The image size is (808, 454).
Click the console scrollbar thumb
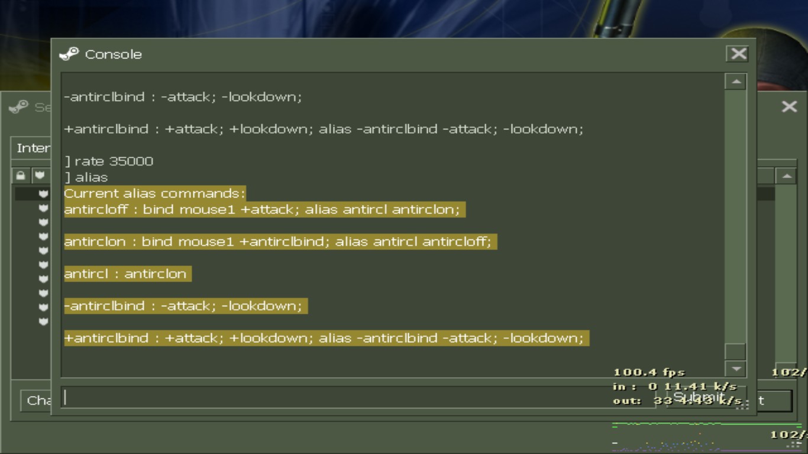(x=735, y=351)
